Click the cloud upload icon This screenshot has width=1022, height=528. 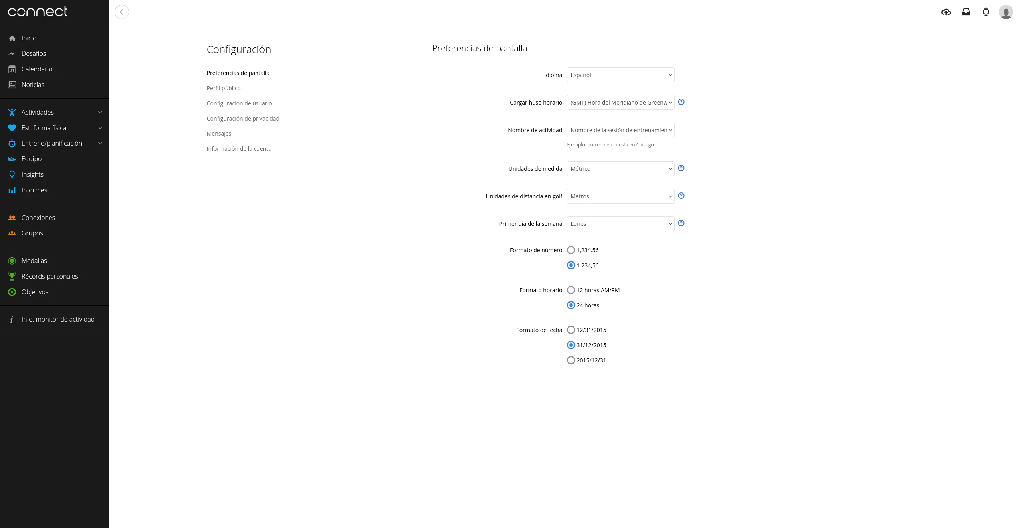[x=946, y=12]
